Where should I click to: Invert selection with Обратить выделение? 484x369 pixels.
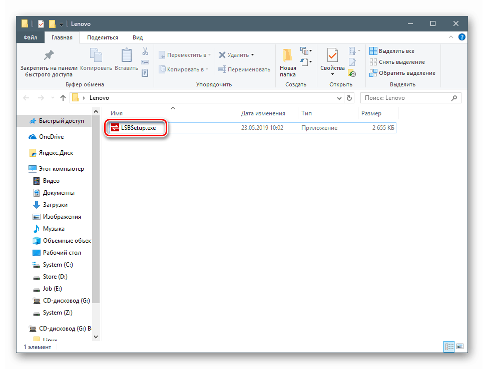402,73
